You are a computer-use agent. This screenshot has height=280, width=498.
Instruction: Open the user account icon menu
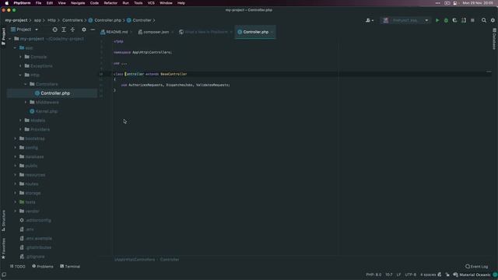pyautogui.click(x=370, y=20)
